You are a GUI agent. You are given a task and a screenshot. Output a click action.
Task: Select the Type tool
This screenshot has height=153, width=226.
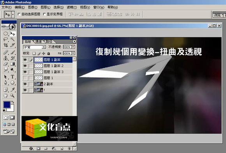12,76
